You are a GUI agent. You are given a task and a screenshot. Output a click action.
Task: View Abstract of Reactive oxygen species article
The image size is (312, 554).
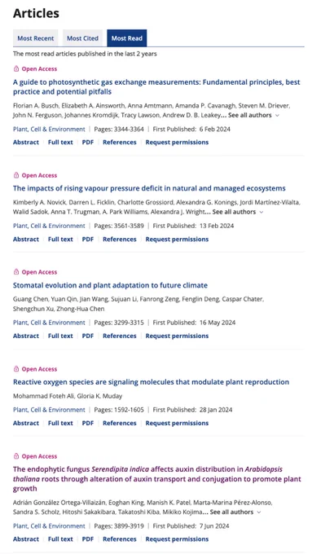point(26,423)
